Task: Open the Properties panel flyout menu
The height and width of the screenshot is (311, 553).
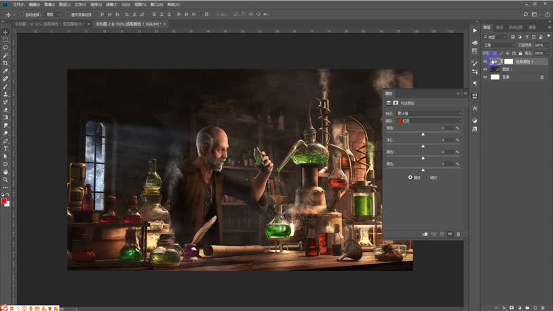Action: tap(465, 94)
